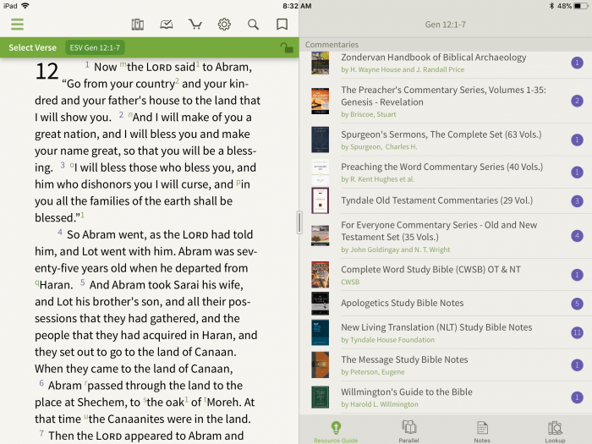Screen dimensions: 592x444
Task: Open the reading plan icon
Action: pos(166,25)
